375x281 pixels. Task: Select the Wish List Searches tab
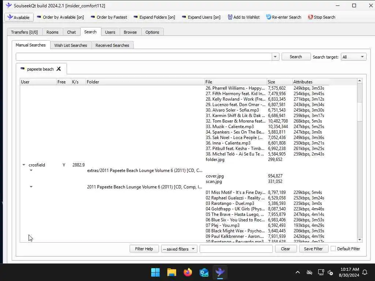[71, 45]
